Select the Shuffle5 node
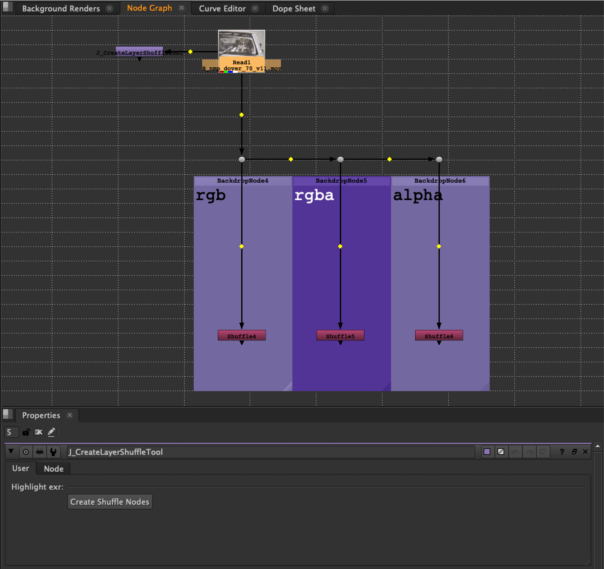Image resolution: width=604 pixels, height=569 pixels. pos(340,336)
